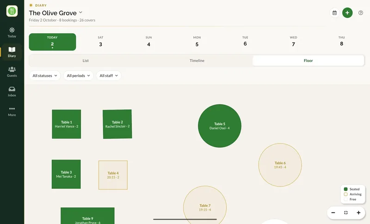Select Today 2 in date strip
The image size is (370, 224).
coord(52,42)
